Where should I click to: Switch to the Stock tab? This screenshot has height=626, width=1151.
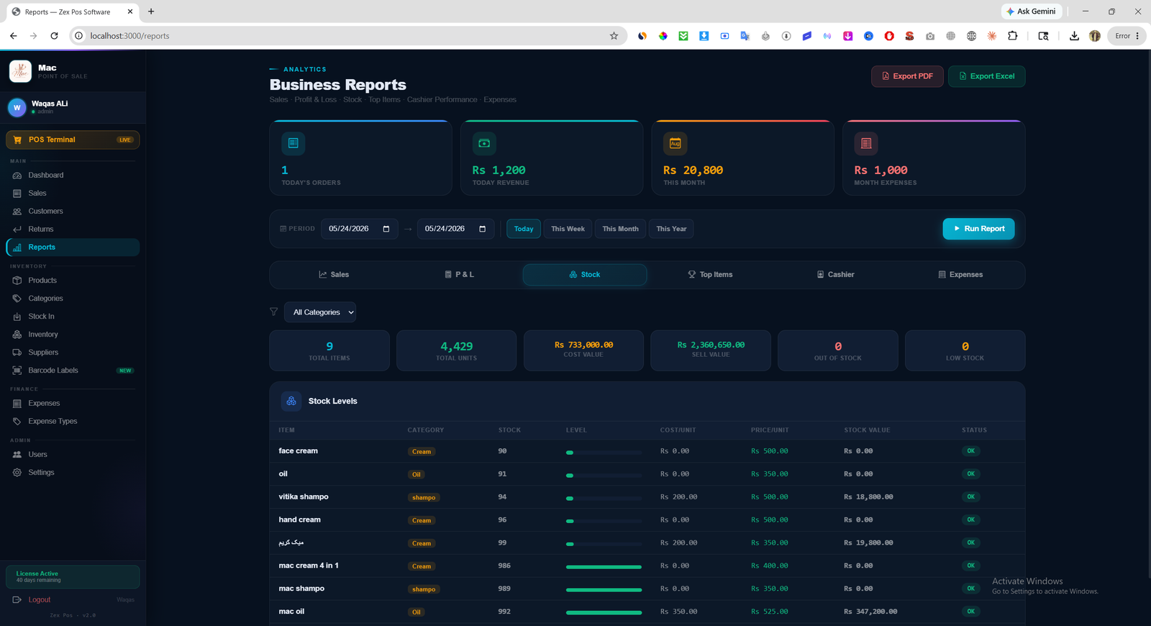click(x=584, y=274)
